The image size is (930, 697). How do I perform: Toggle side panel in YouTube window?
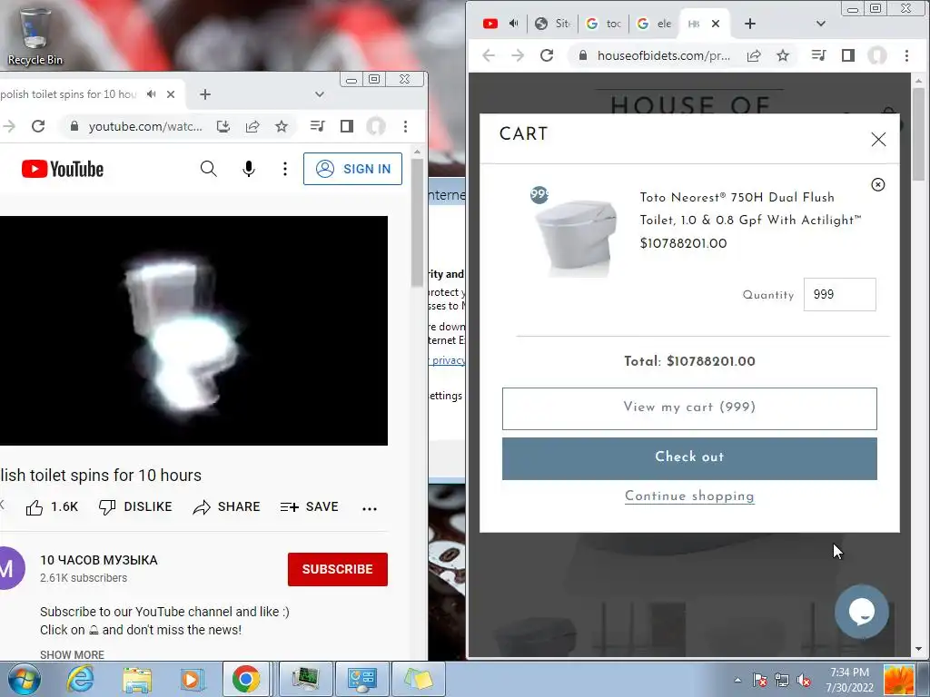tap(347, 126)
